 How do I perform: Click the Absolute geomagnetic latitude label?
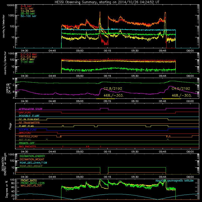coord(174,181)
